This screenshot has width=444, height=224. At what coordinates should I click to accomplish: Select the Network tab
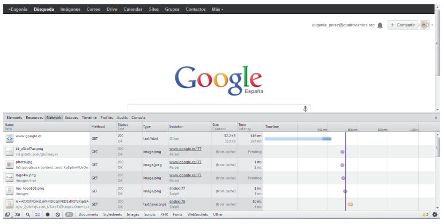54,118
